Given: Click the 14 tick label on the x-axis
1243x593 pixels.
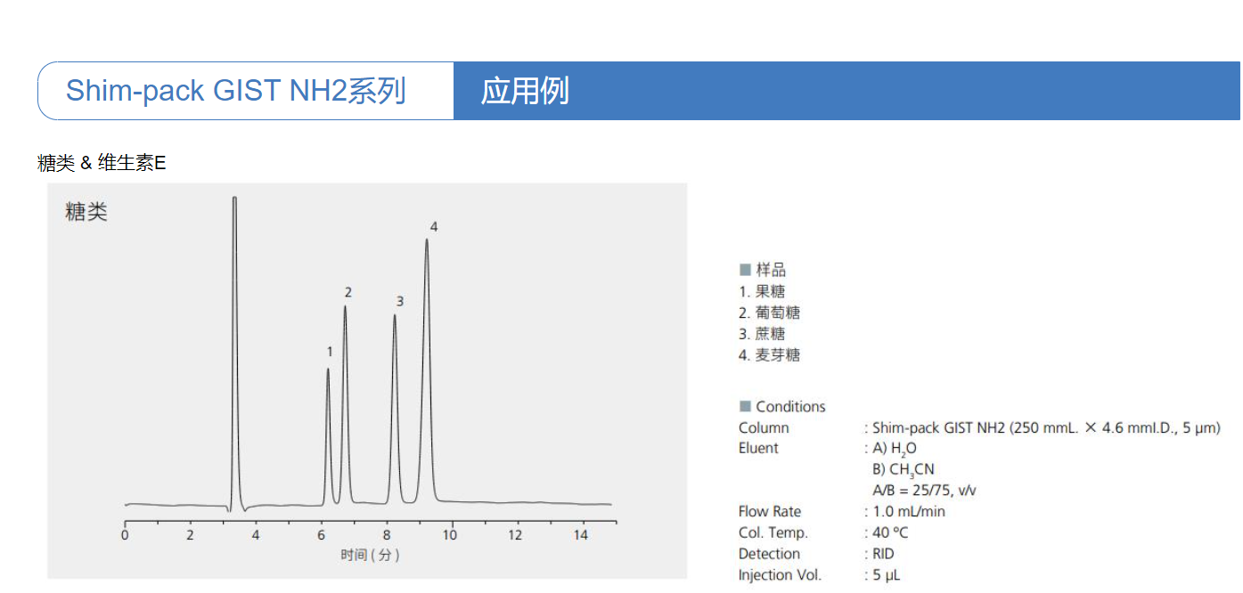Looking at the screenshot, I should coord(581,535).
